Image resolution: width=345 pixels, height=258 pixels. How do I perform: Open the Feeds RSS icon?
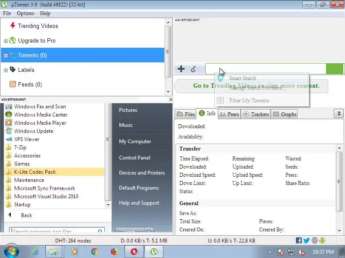(13, 84)
